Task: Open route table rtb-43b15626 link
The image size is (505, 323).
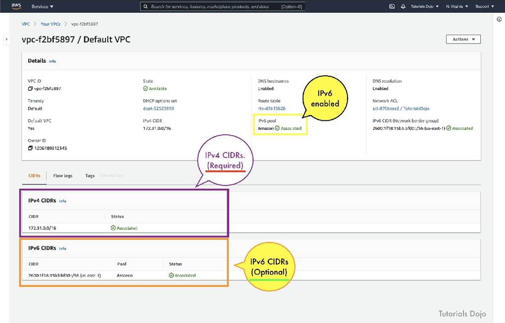Action: tap(271, 108)
